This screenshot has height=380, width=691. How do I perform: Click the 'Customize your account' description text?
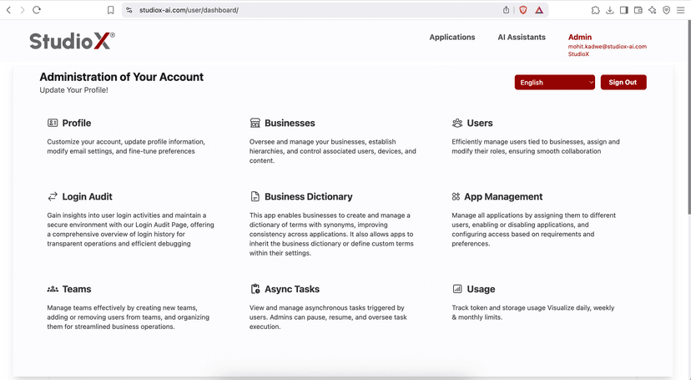(126, 146)
